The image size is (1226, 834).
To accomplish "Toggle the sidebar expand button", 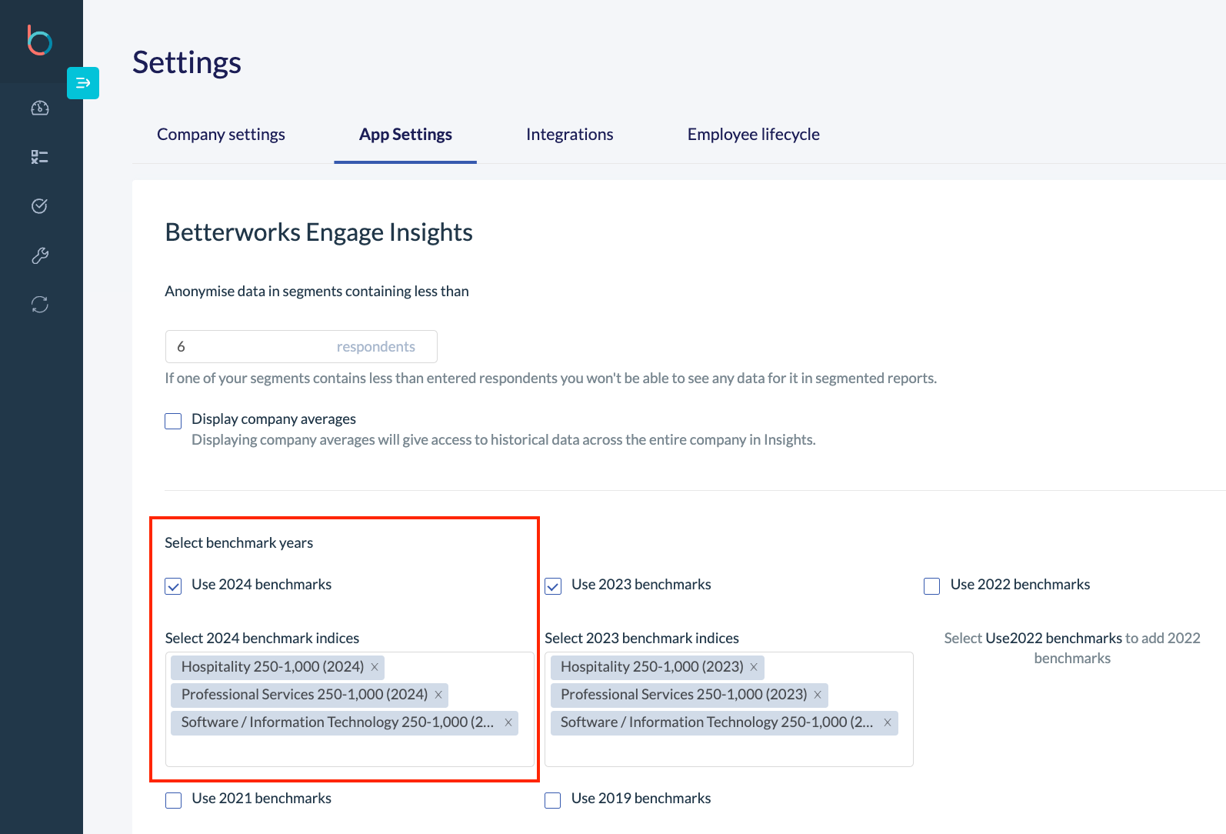I will click(x=83, y=83).
